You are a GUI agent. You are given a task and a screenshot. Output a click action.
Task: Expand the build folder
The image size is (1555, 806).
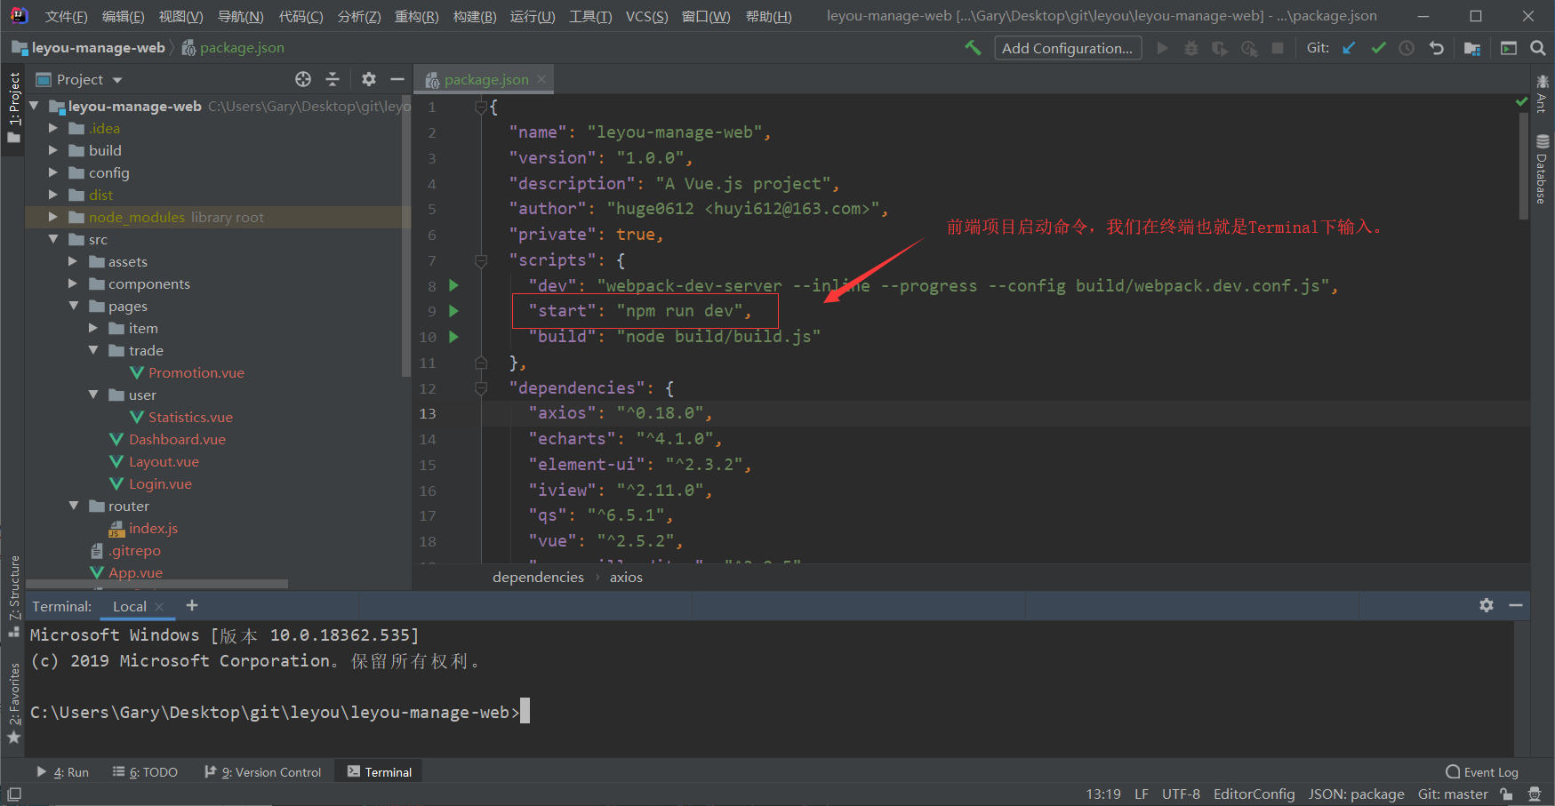pos(53,150)
